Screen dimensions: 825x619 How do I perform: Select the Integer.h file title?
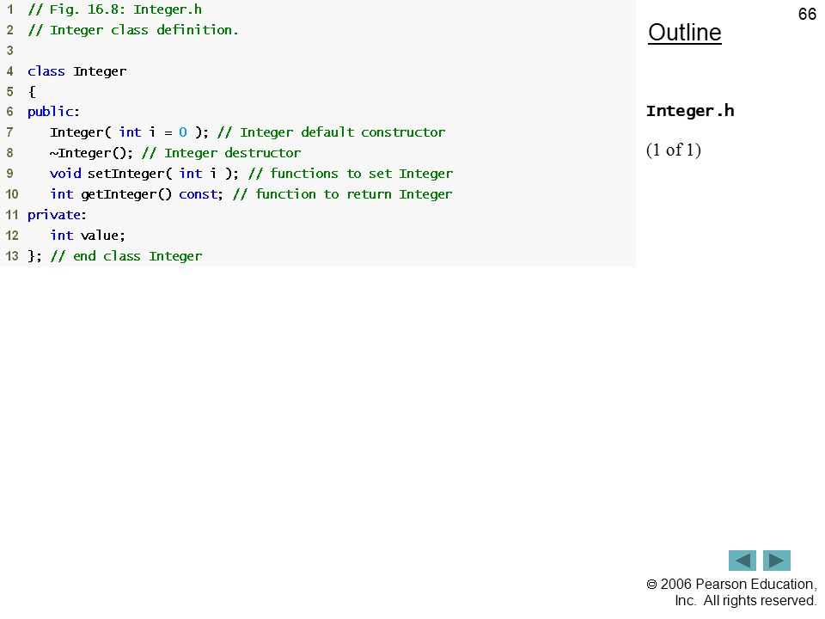point(690,111)
